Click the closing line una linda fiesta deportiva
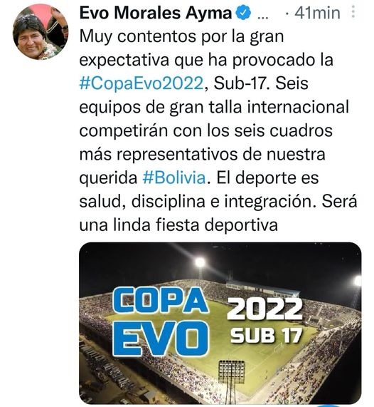This screenshot has height=407, width=374. coord(178,225)
